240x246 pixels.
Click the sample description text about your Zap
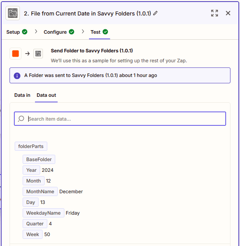[119, 61]
